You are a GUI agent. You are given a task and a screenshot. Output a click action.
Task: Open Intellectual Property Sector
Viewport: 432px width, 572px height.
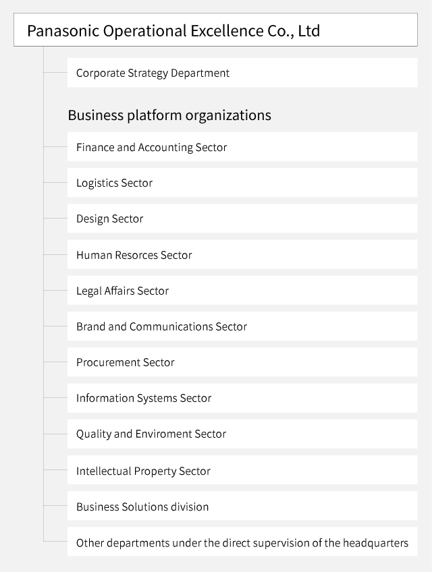[x=242, y=471]
